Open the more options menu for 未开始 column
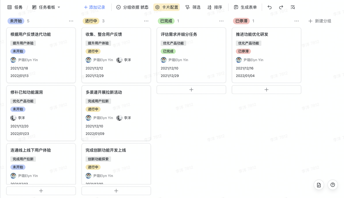 coord(71,21)
